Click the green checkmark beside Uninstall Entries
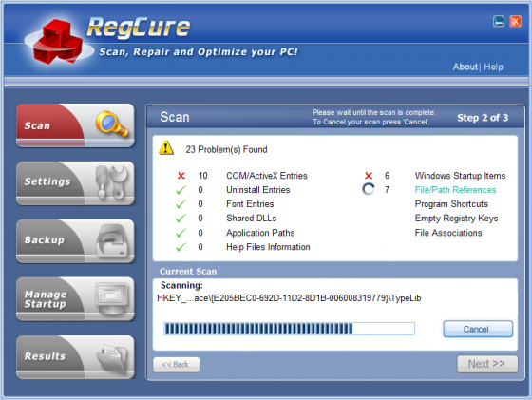 click(181, 190)
